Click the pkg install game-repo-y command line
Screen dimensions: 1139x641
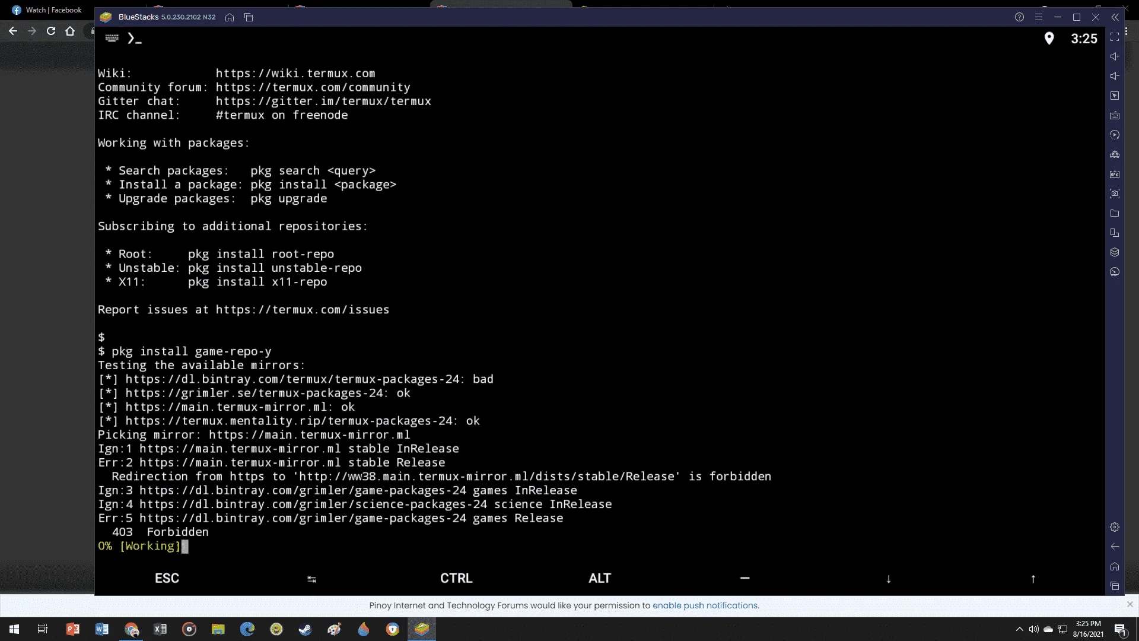(x=184, y=351)
